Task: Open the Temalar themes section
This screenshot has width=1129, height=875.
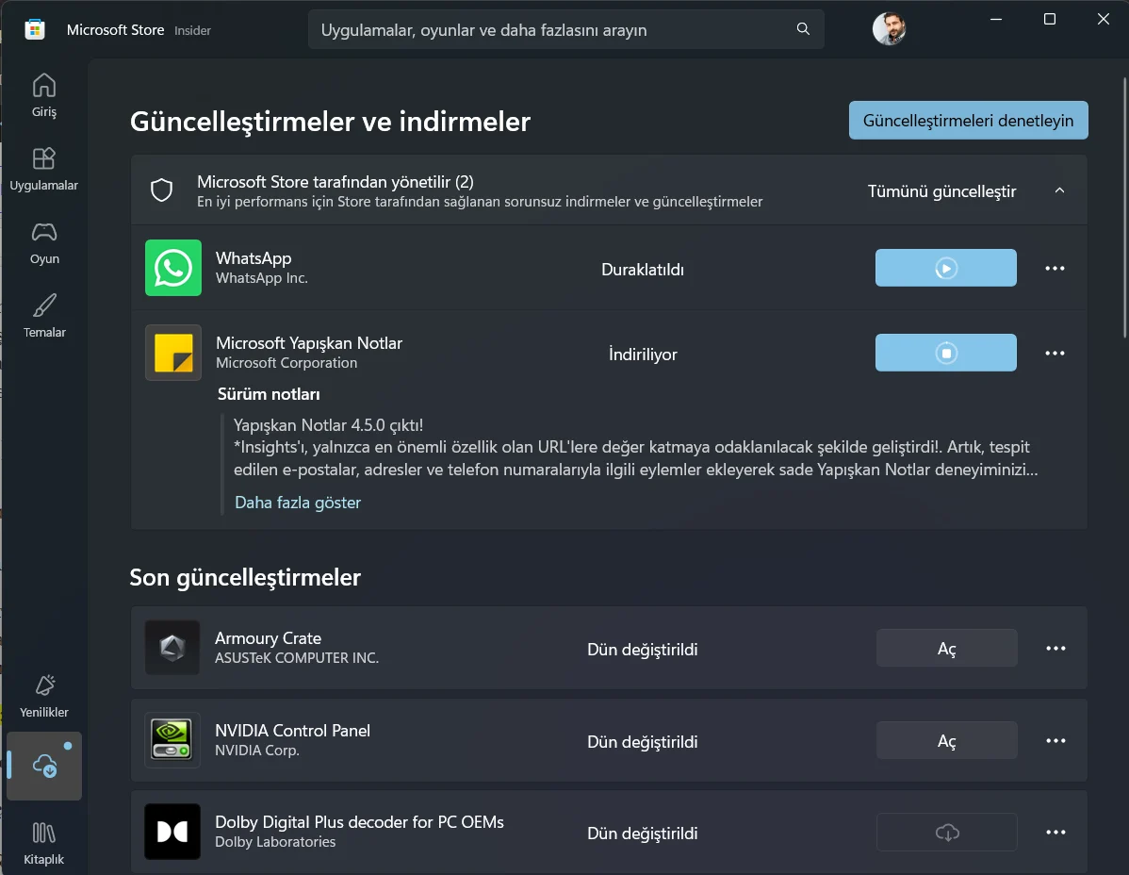Action: pos(44,316)
